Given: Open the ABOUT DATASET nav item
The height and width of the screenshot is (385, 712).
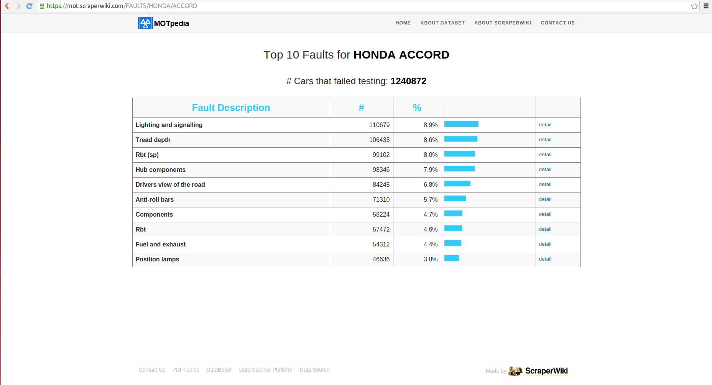Looking at the screenshot, I should pos(442,23).
